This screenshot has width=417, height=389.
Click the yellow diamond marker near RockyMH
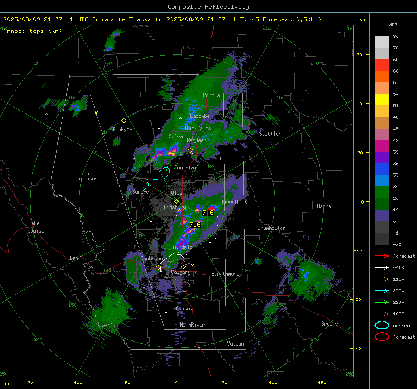coord(124,121)
